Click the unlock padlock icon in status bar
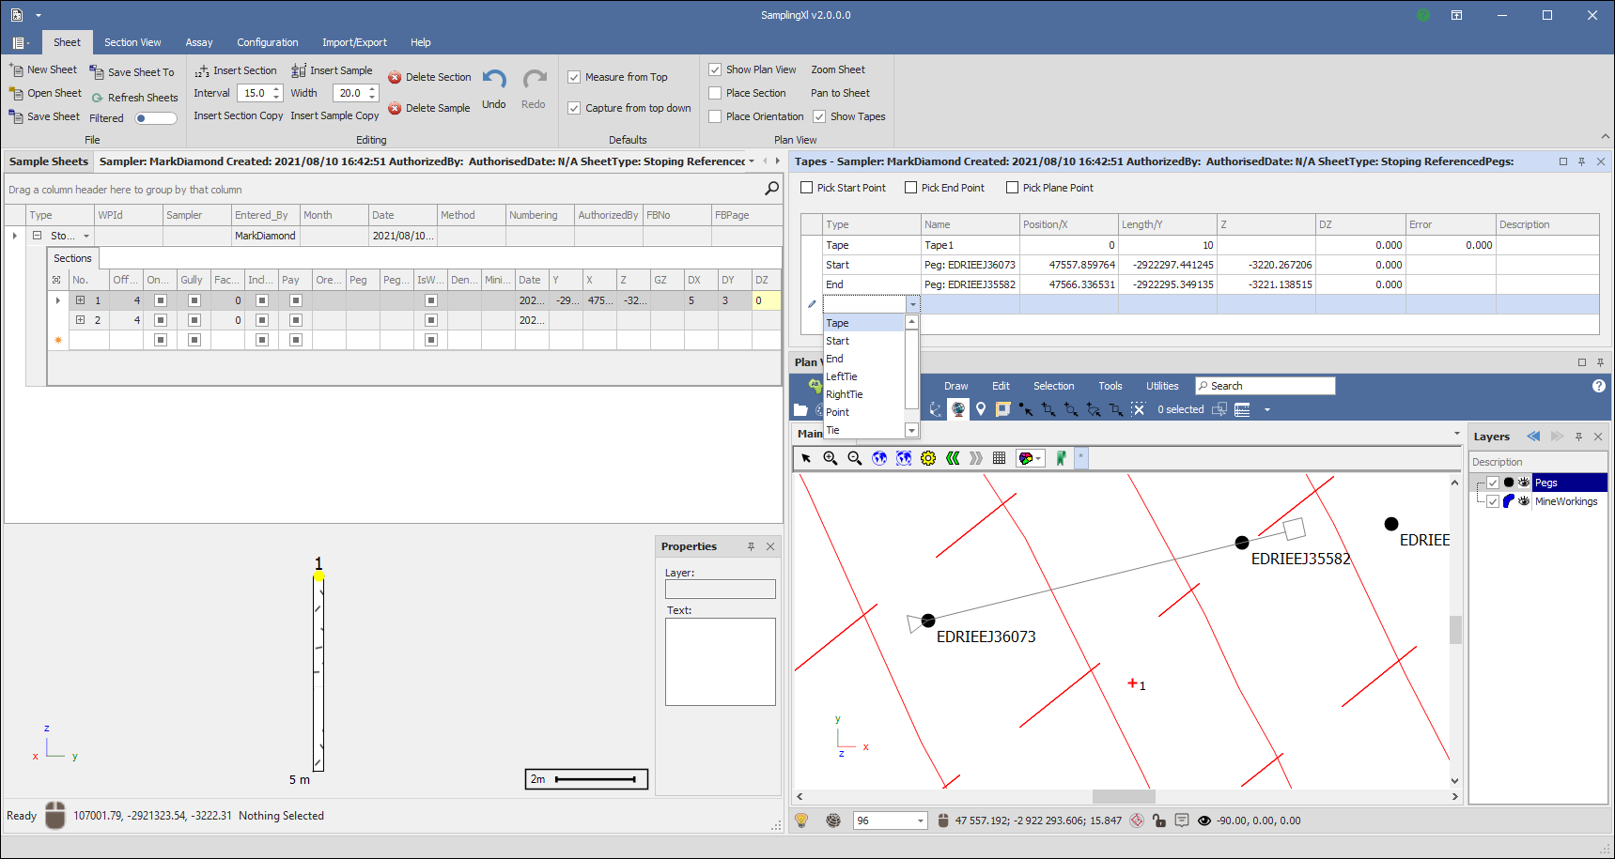 pos(1158,821)
